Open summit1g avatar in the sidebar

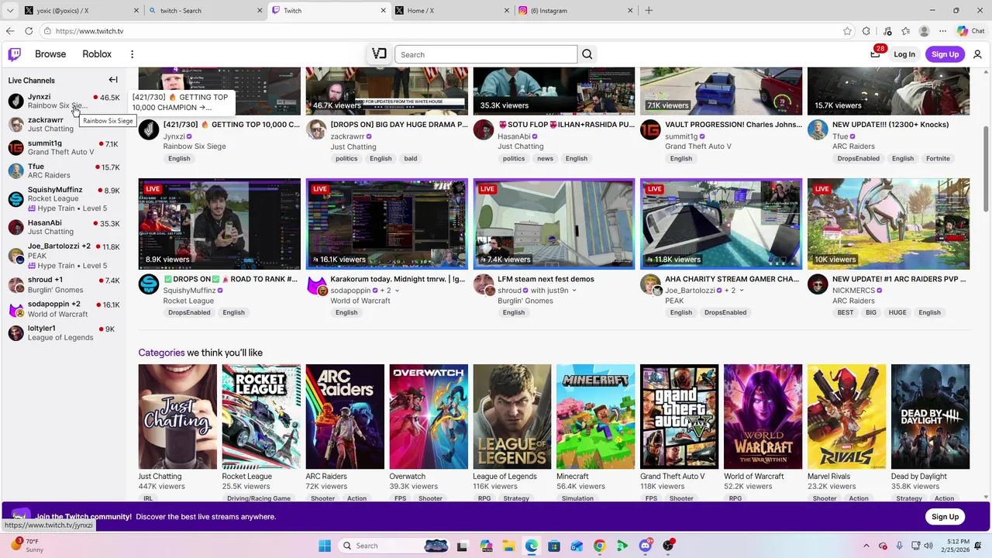pyautogui.click(x=15, y=147)
